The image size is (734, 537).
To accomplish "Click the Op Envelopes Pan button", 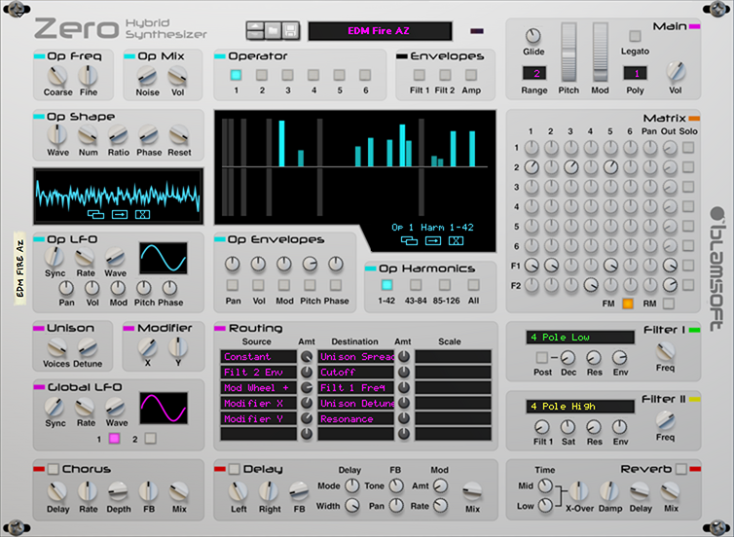I will [233, 285].
